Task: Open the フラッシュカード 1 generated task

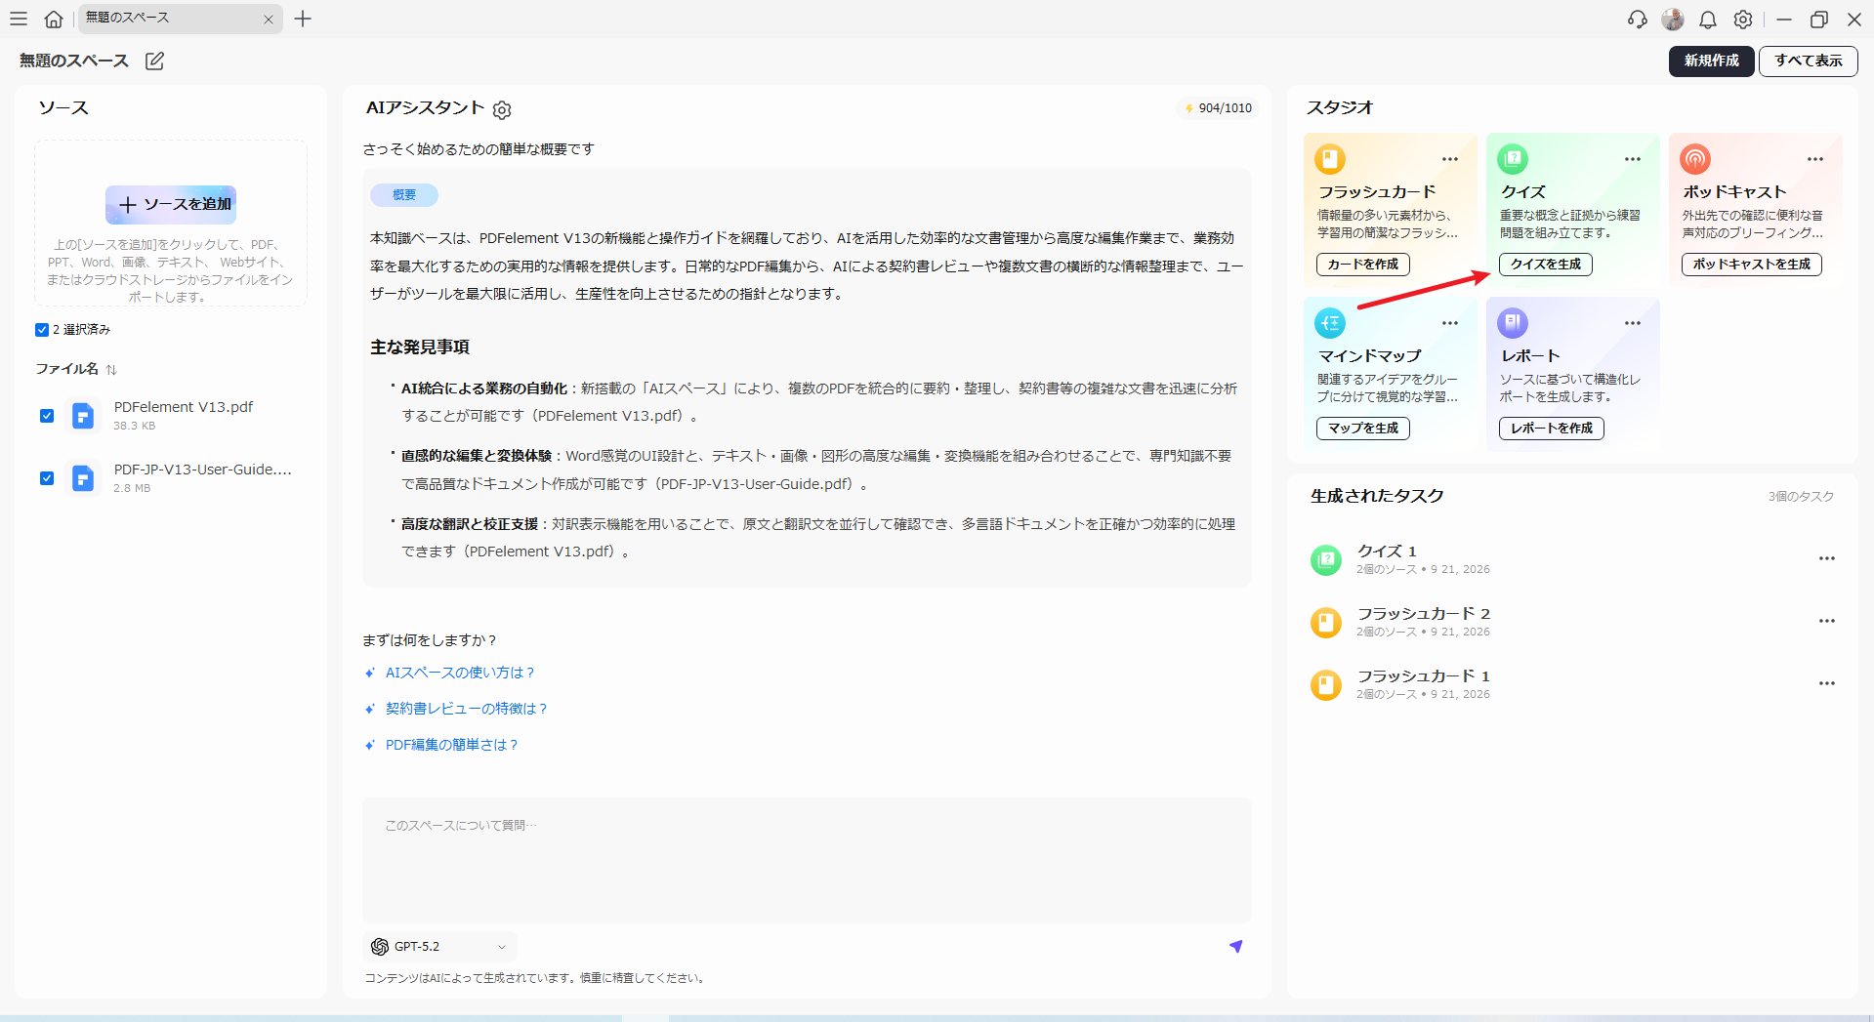Action: pos(1572,684)
